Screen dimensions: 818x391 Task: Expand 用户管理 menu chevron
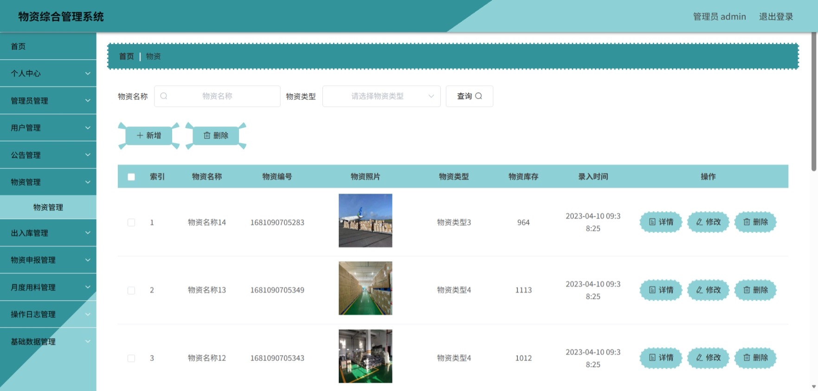[x=88, y=127]
